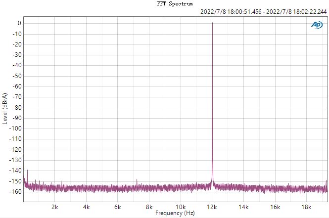Select the 18k frequency tick label
Image resolution: width=329 pixels, height=218 pixels.
click(x=307, y=207)
